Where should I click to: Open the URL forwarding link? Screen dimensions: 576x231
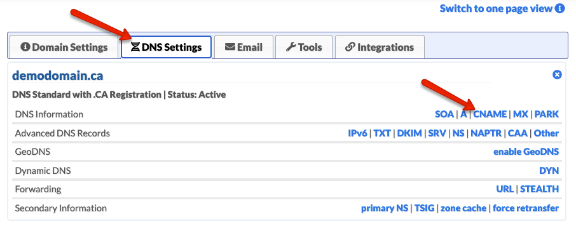click(505, 189)
